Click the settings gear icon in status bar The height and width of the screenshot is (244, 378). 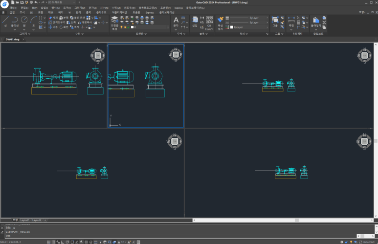(342, 242)
